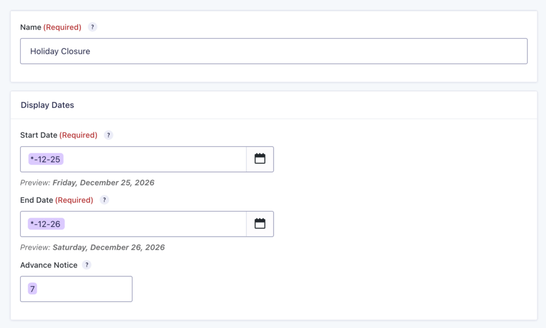This screenshot has width=546, height=328.
Task: Click inside the Name input field
Action: pos(267,51)
